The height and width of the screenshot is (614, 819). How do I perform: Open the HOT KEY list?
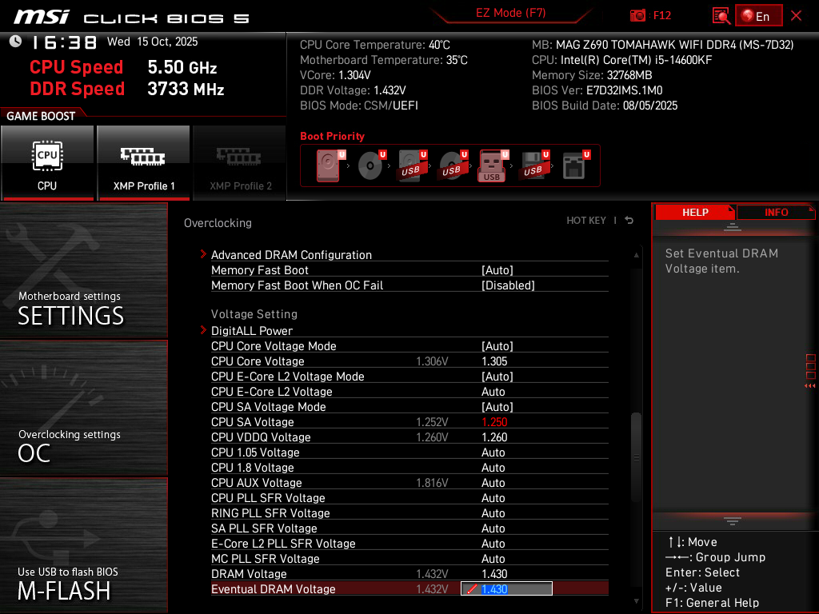586,221
